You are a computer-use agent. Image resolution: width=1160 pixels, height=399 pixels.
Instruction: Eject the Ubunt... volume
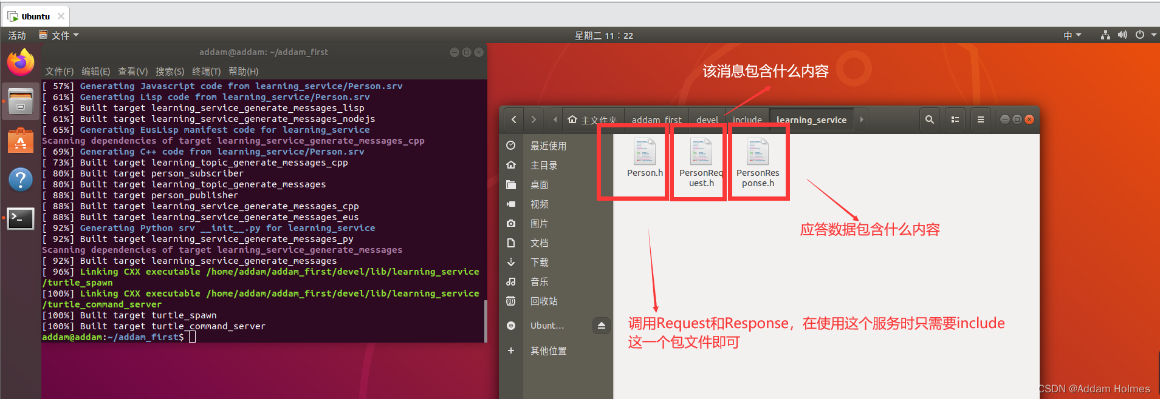(601, 326)
